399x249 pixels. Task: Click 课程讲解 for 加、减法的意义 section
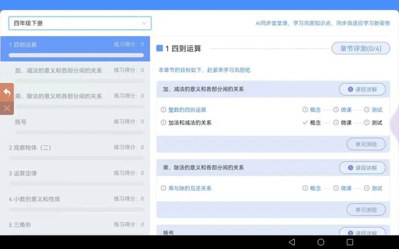[x=362, y=89]
